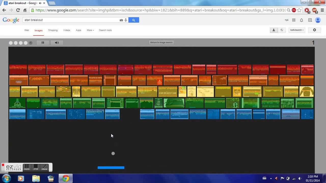Click the Chrome taskbar icon
The image size is (326, 183).
(66, 179)
